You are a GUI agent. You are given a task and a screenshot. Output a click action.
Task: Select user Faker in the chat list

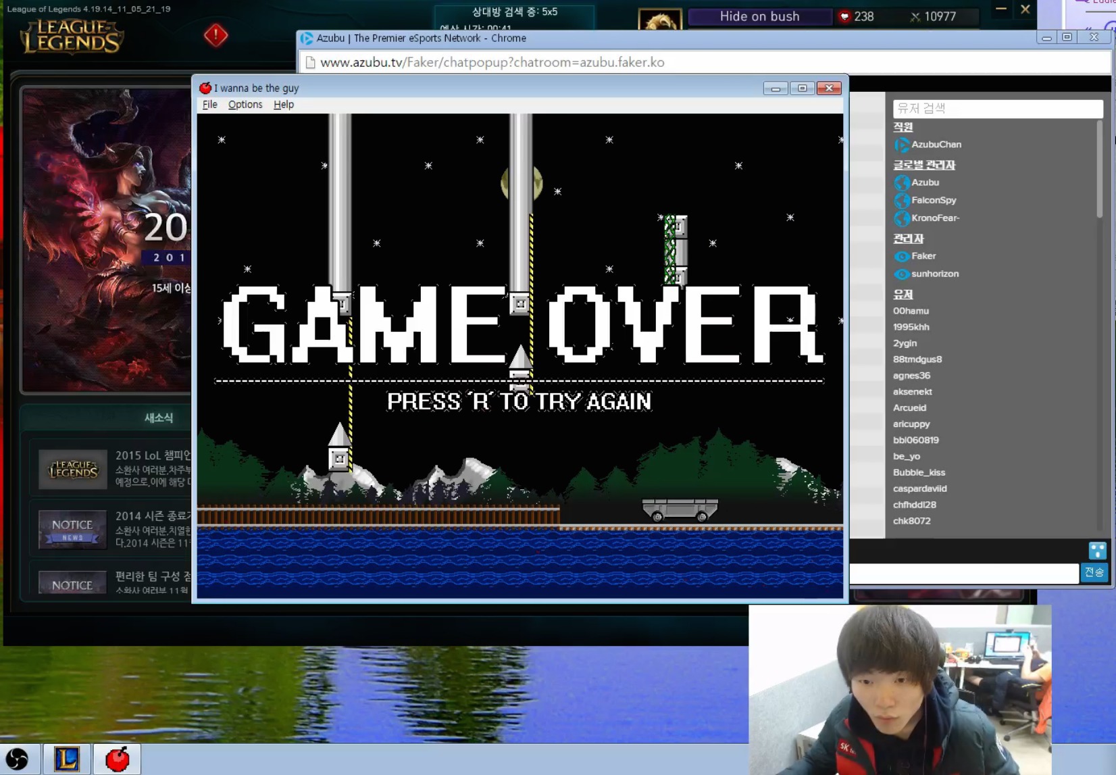pos(923,256)
